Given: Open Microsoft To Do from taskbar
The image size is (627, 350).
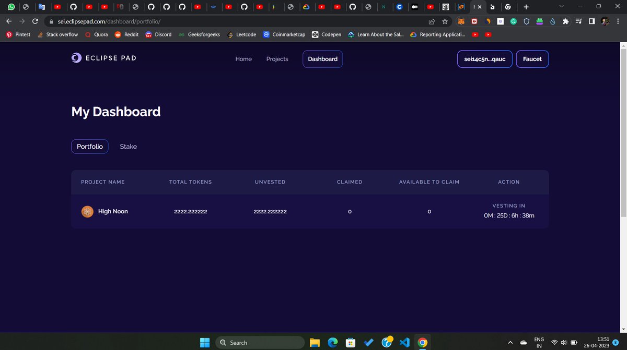Looking at the screenshot, I should click(369, 342).
